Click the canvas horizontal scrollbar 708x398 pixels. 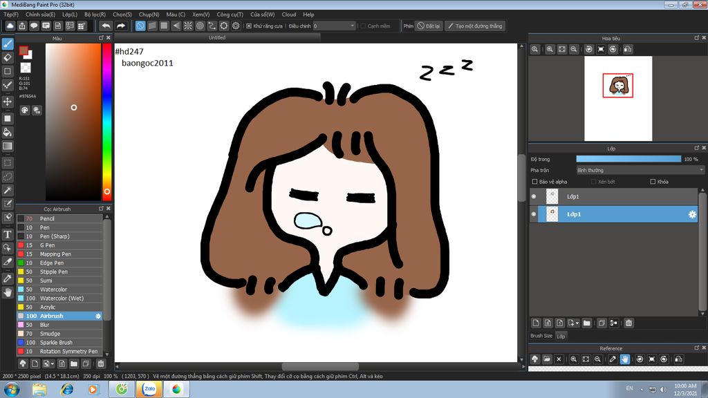coord(319,366)
